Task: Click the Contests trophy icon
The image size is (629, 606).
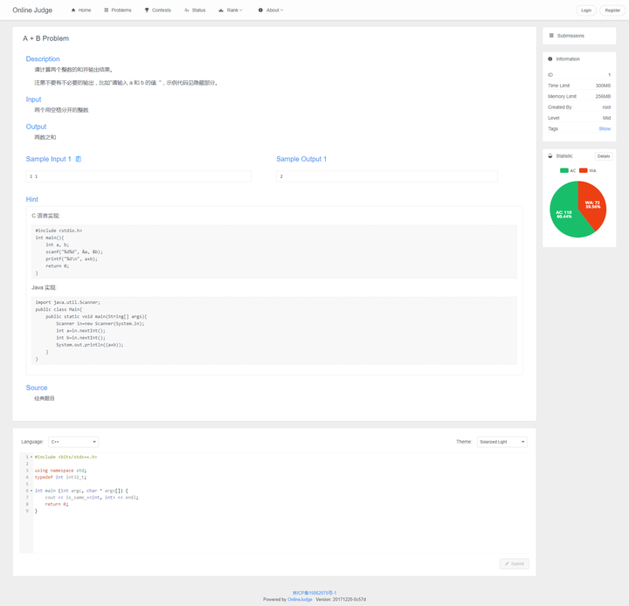Action: 147,10
